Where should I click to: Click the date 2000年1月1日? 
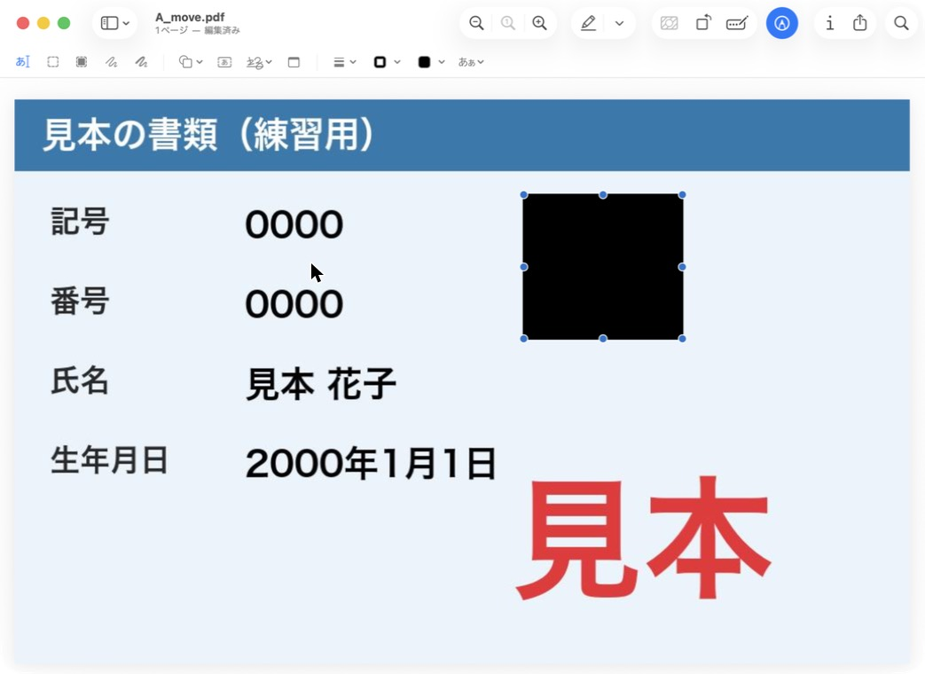[371, 463]
